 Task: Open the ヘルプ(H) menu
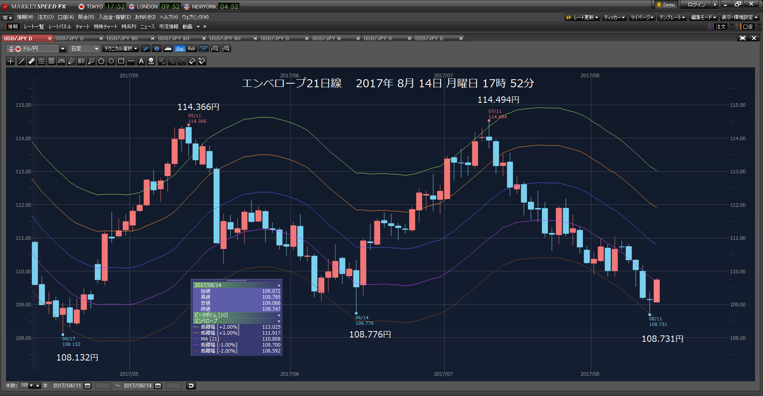click(169, 17)
